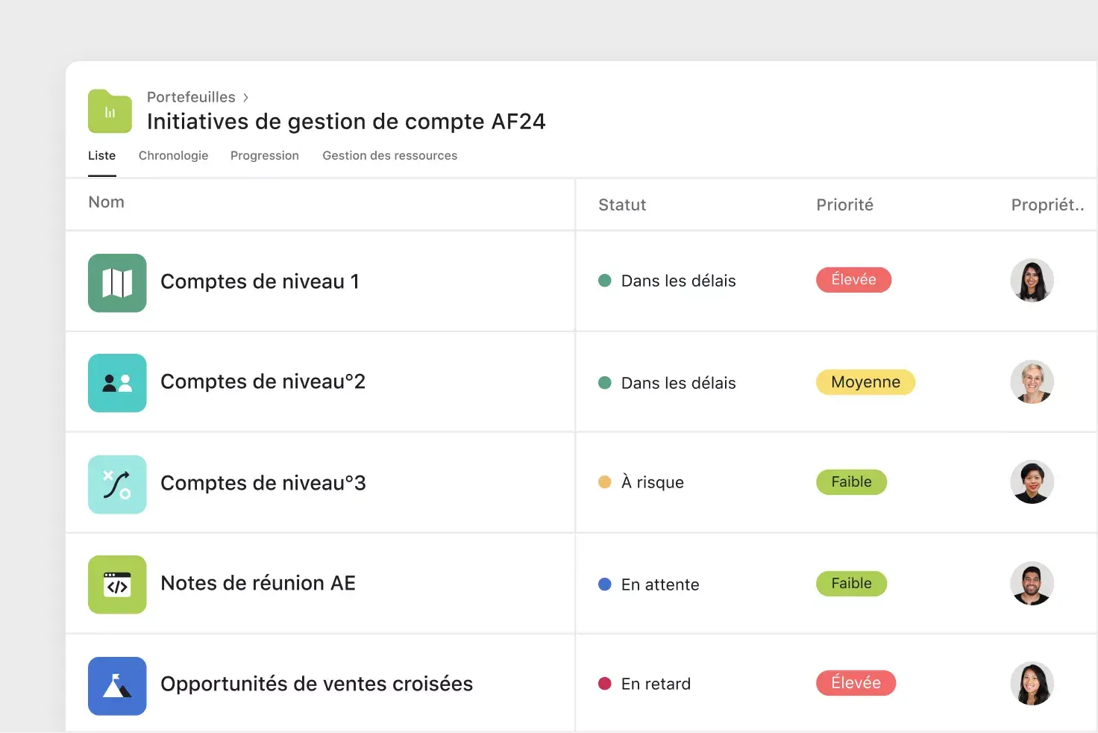
Task: Open the Faible priority selector for Notes de réunion AE
Action: pyautogui.click(x=851, y=583)
